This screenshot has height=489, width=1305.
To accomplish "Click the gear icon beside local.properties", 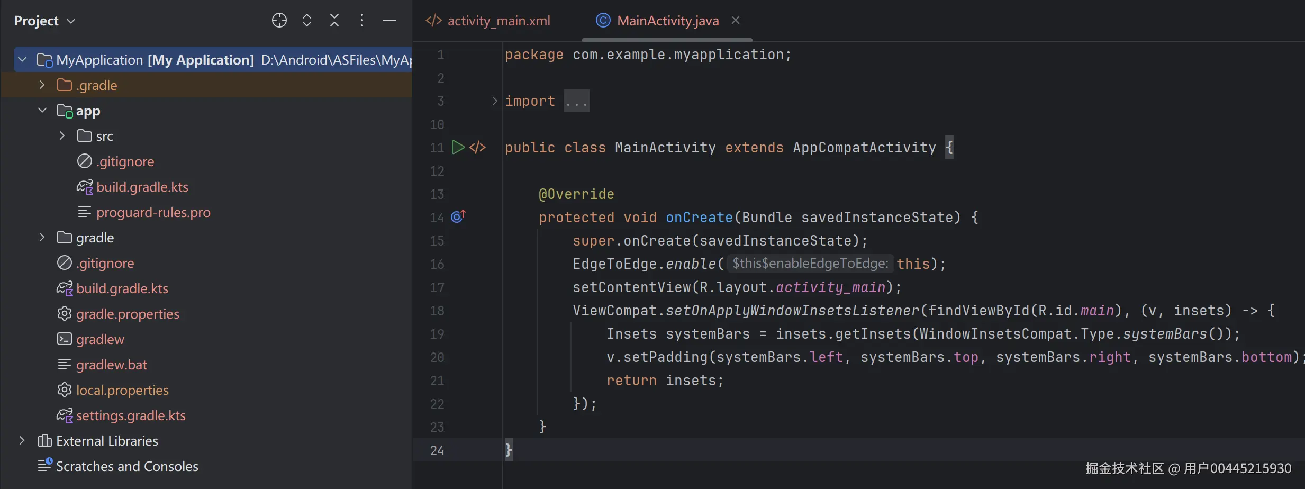I will [x=65, y=390].
